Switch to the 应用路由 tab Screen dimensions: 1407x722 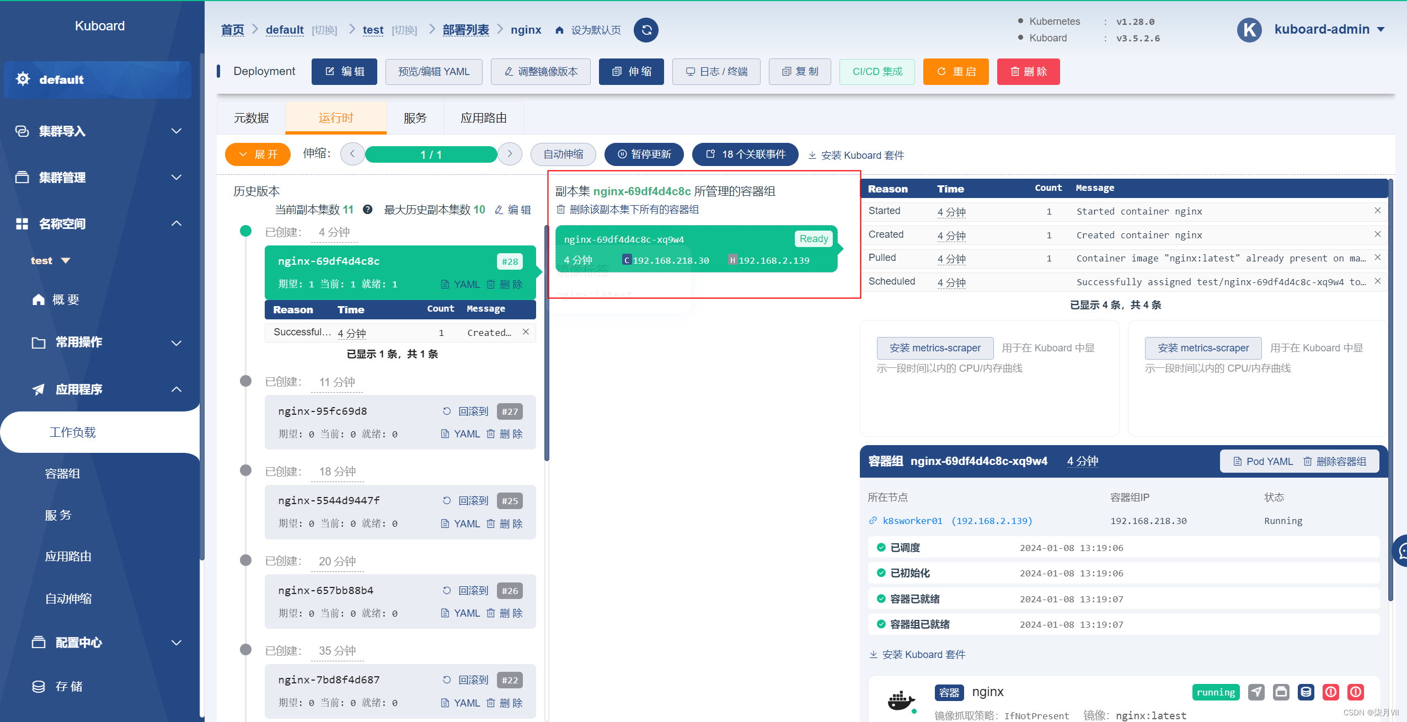coord(483,118)
